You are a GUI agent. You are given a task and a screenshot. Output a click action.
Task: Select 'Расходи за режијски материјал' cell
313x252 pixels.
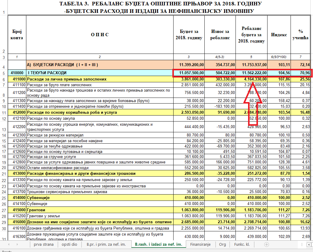tap(100, 135)
